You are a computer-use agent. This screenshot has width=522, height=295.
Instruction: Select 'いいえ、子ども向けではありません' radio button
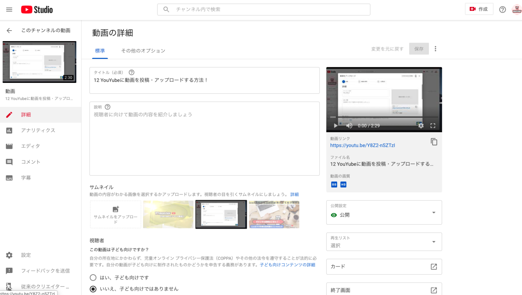[93, 289]
